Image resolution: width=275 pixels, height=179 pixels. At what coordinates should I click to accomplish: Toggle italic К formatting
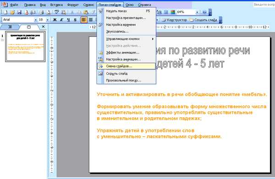pos(61,20)
